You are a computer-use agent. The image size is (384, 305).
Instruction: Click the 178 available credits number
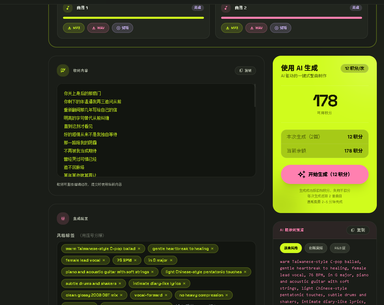[325, 101]
